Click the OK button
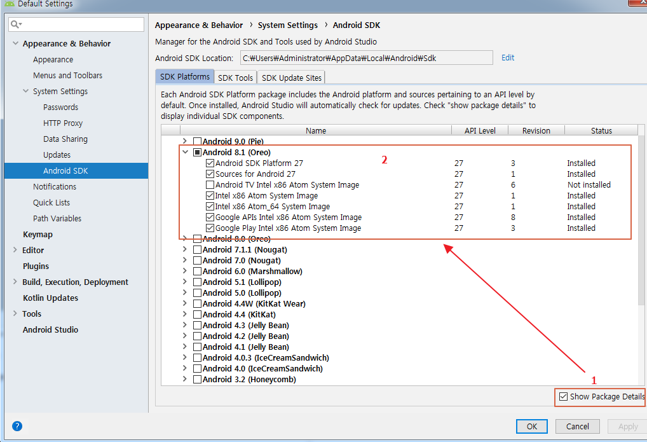647x442 pixels. coord(532,426)
